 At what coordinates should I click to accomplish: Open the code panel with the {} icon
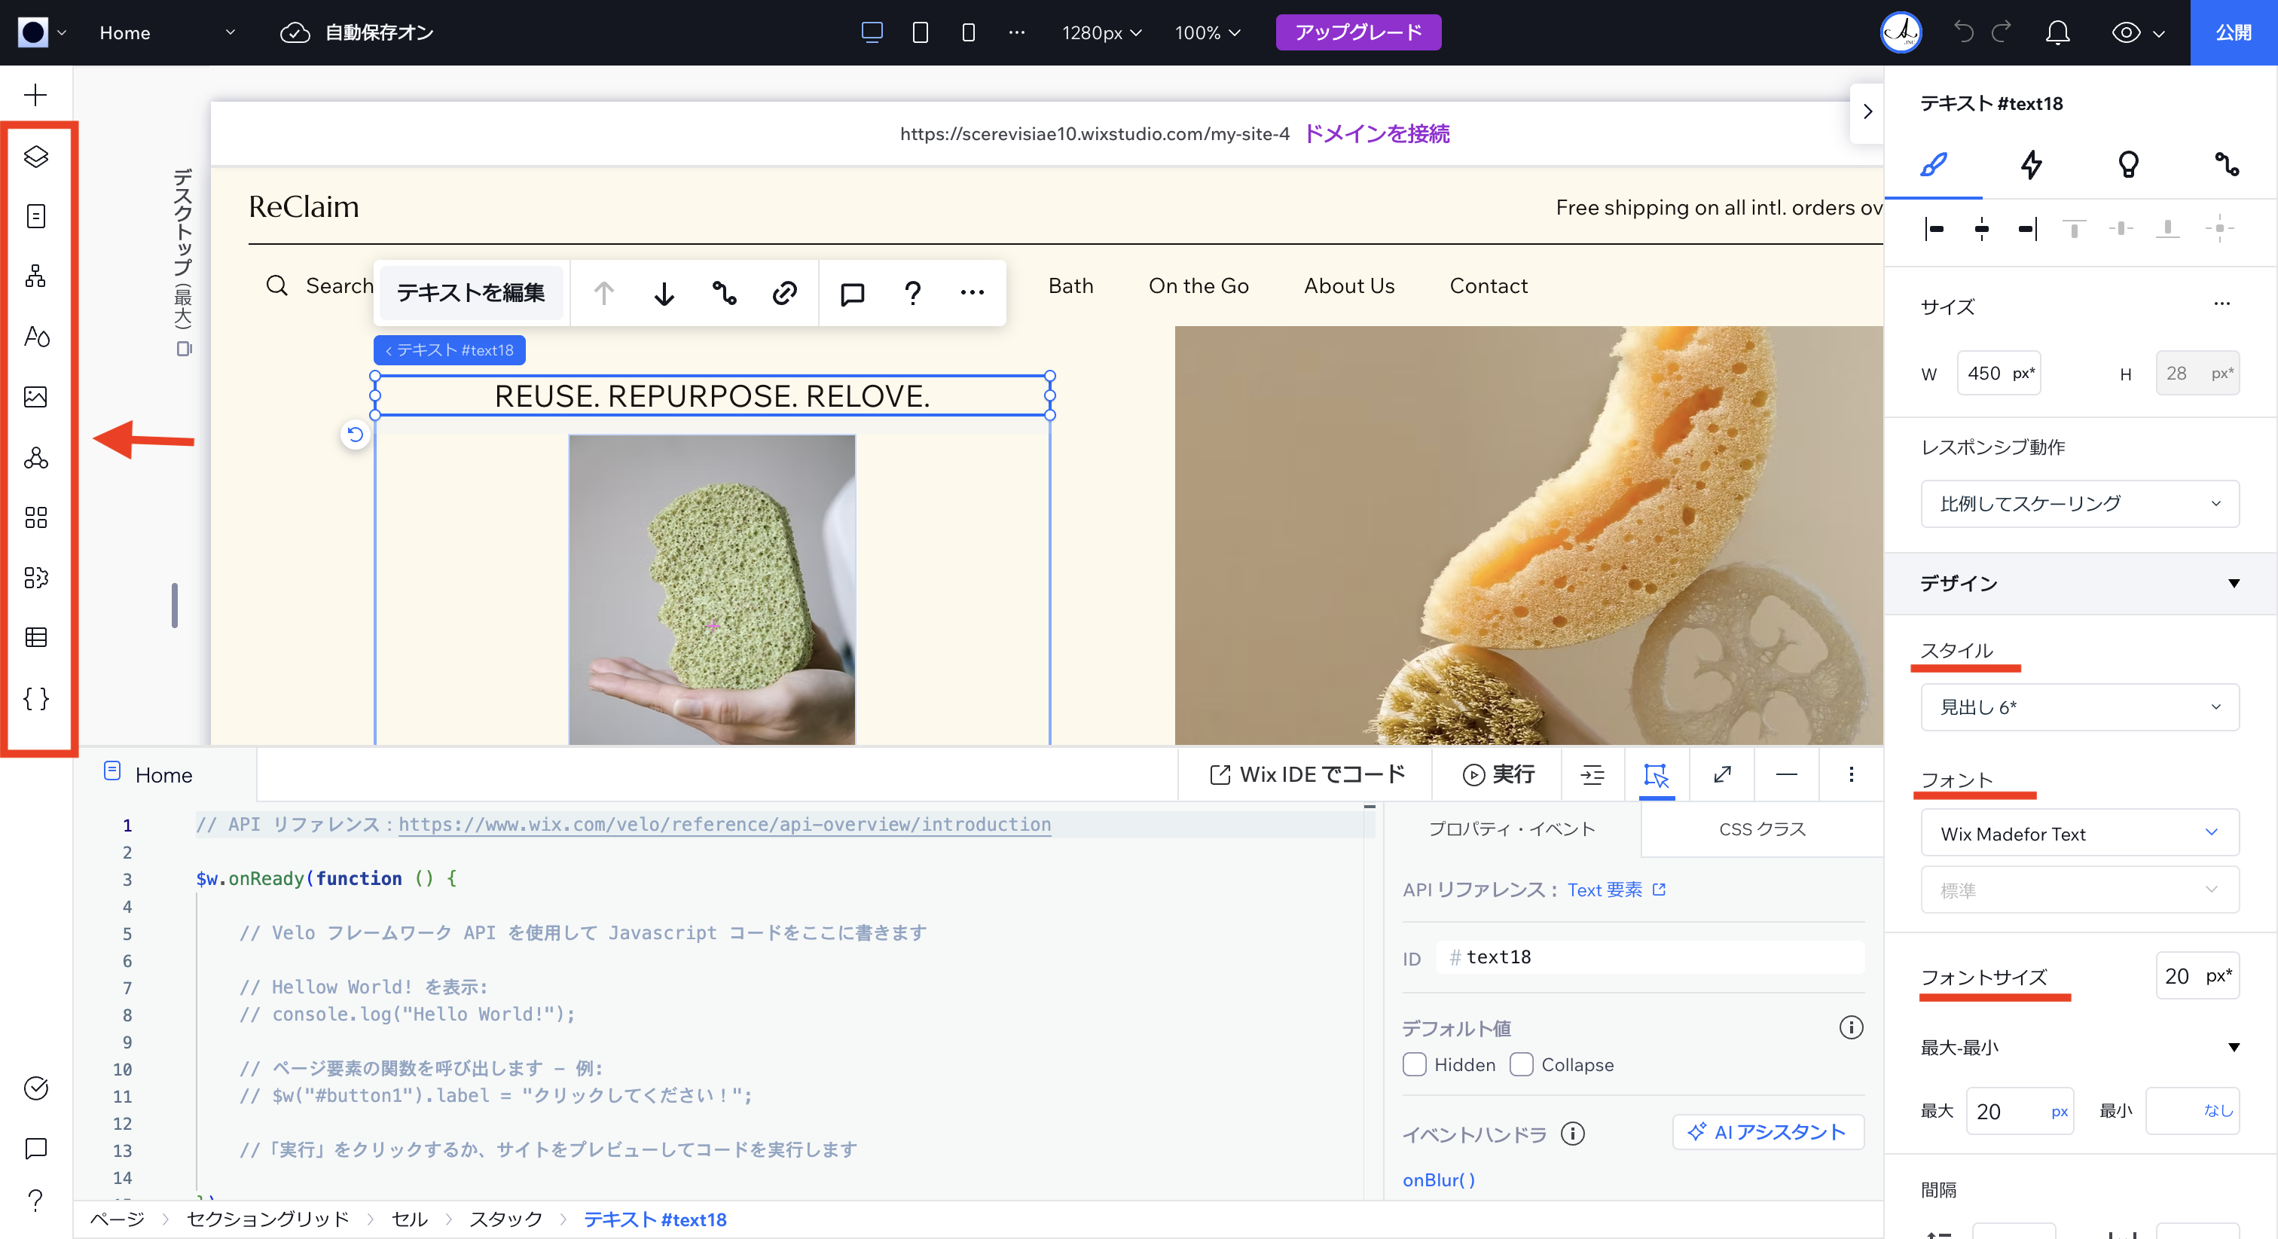[x=35, y=697]
